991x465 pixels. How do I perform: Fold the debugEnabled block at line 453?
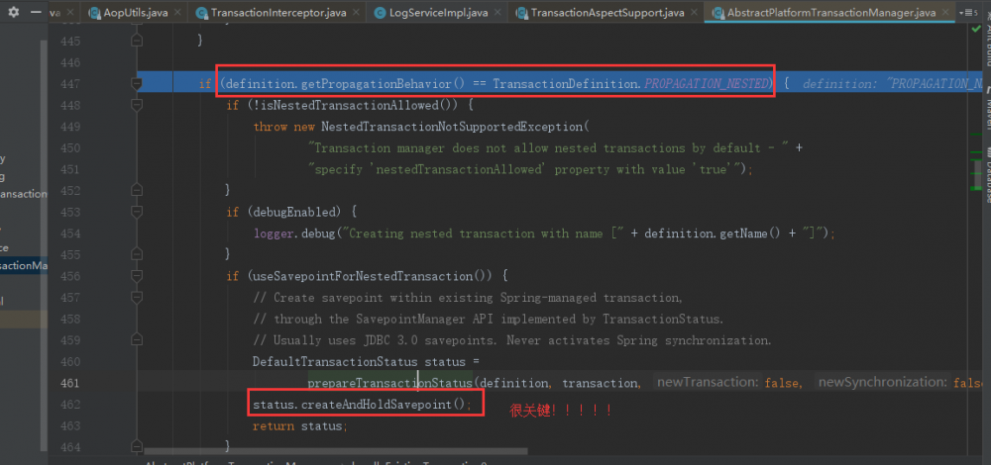pos(136,212)
